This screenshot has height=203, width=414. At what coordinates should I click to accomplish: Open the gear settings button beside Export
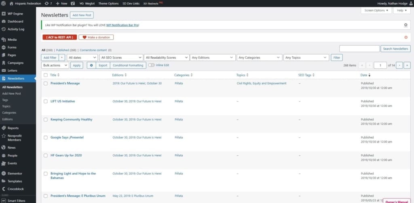coord(91,65)
